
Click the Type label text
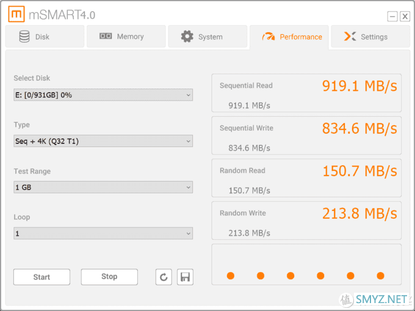[x=22, y=125]
